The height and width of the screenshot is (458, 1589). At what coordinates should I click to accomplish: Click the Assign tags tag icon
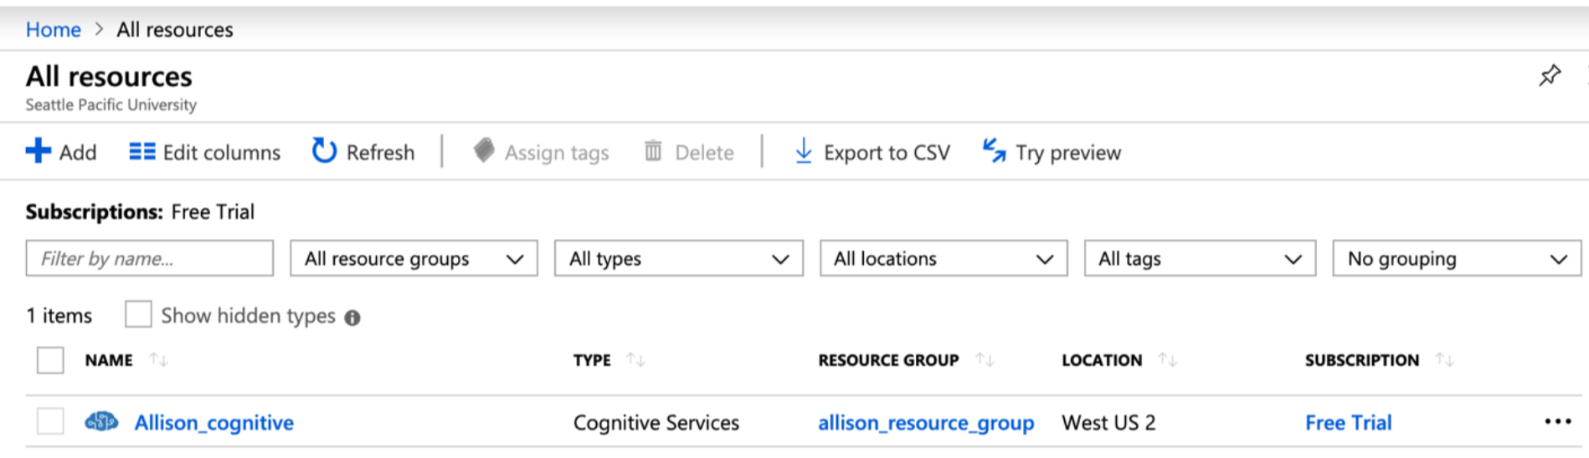[484, 150]
